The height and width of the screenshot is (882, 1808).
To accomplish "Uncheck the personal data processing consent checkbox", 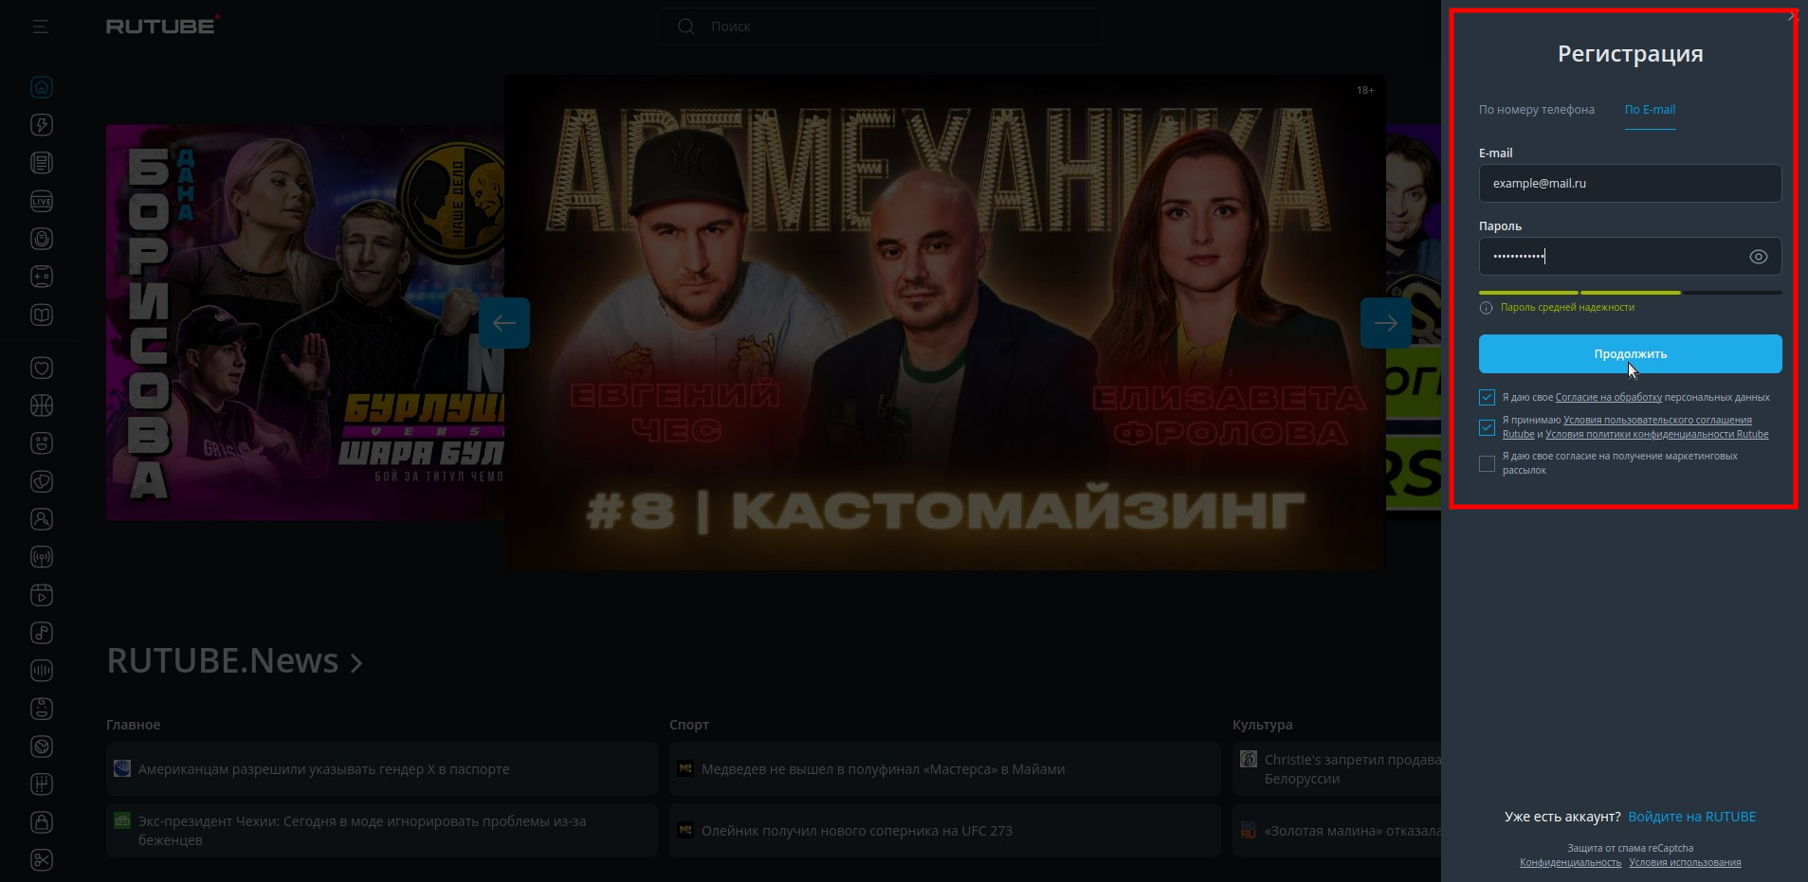I will [x=1487, y=398].
